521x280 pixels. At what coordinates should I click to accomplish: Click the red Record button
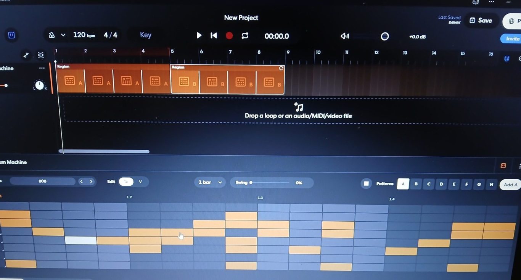pos(229,35)
